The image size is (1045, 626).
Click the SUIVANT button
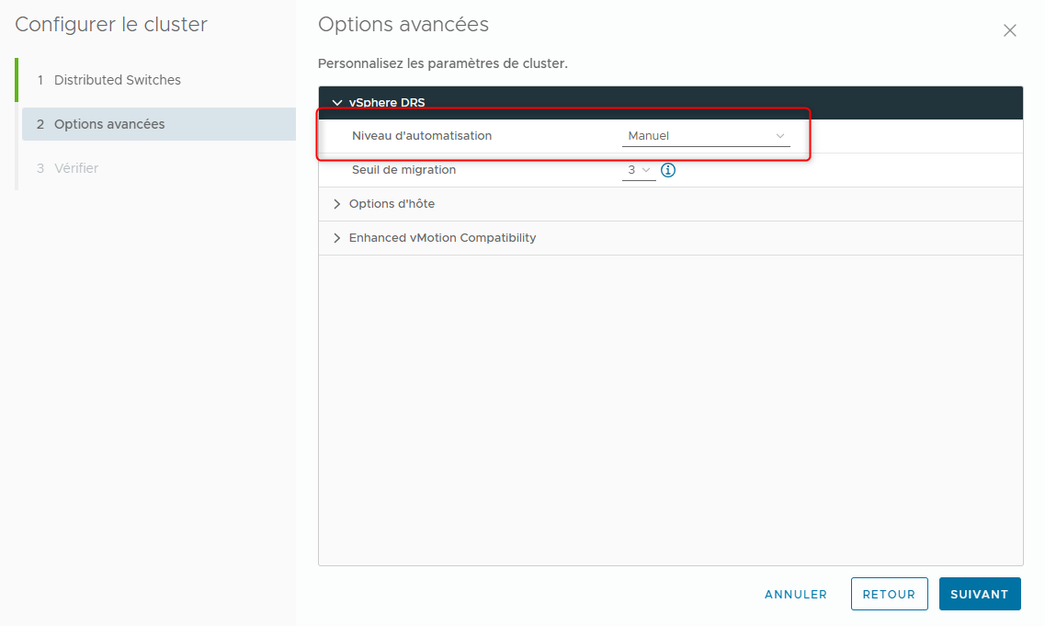(x=980, y=594)
